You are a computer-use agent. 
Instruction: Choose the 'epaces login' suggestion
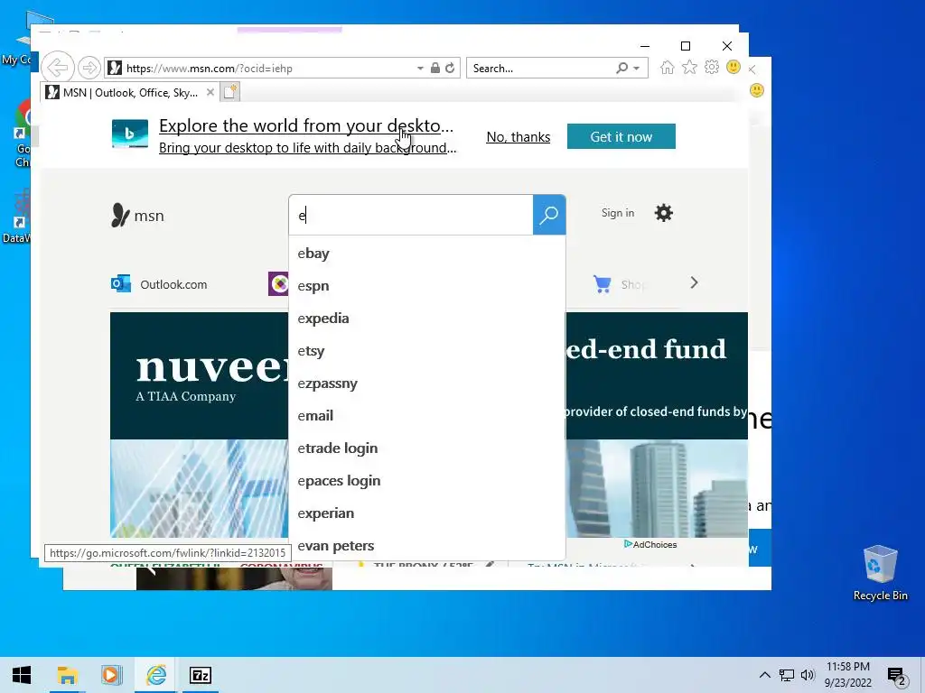pos(427,481)
